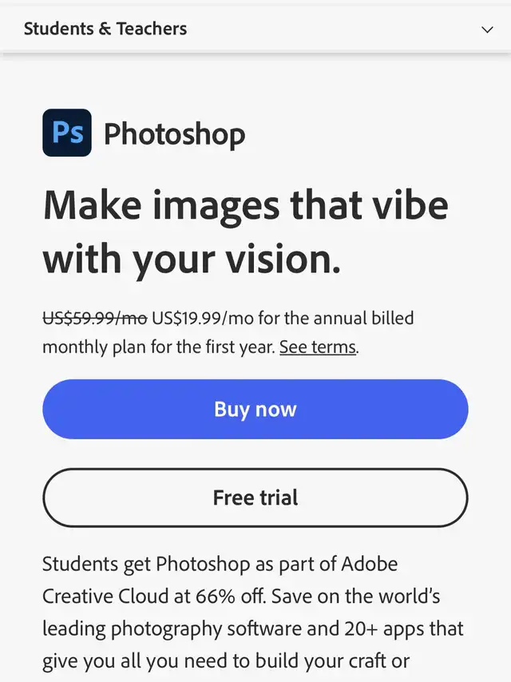
Task: Click the Photoshop product name text
Action: pos(174,134)
